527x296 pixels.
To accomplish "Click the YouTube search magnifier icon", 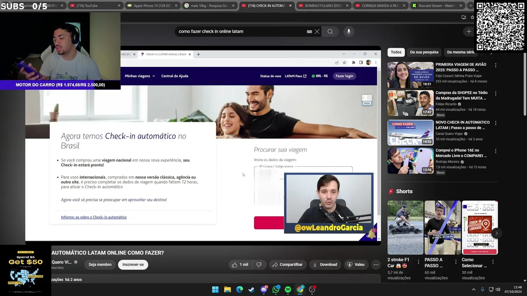I will pyautogui.click(x=330, y=32).
